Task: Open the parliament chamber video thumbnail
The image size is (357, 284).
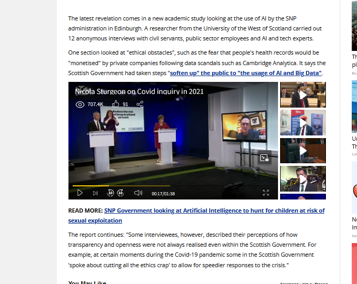Action: click(303, 94)
